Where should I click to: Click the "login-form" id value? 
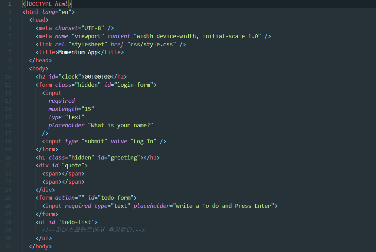coord(134,85)
